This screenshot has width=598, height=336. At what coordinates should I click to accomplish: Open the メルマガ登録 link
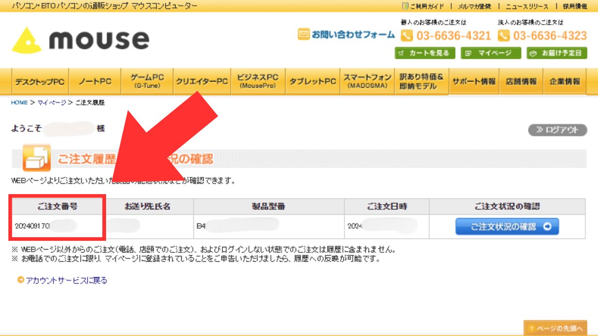click(x=474, y=6)
